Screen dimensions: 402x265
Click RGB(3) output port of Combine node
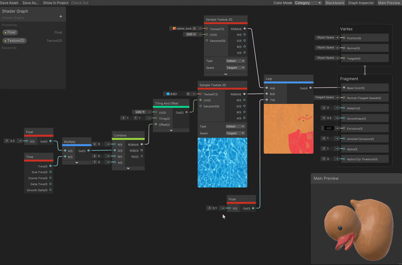click(x=142, y=151)
